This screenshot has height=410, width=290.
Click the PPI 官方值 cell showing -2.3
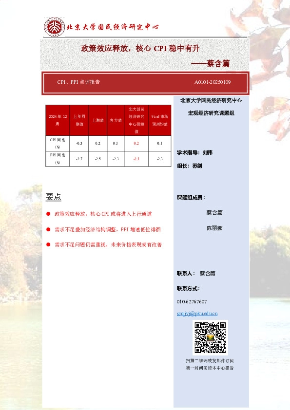[116, 159]
